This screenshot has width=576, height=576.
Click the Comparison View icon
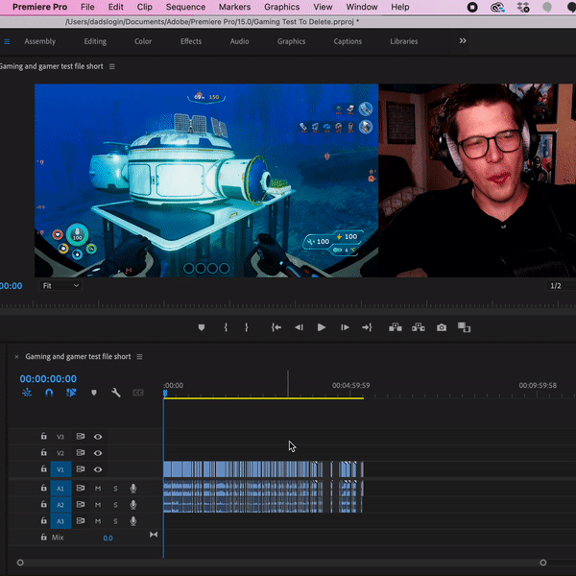pyautogui.click(x=465, y=327)
